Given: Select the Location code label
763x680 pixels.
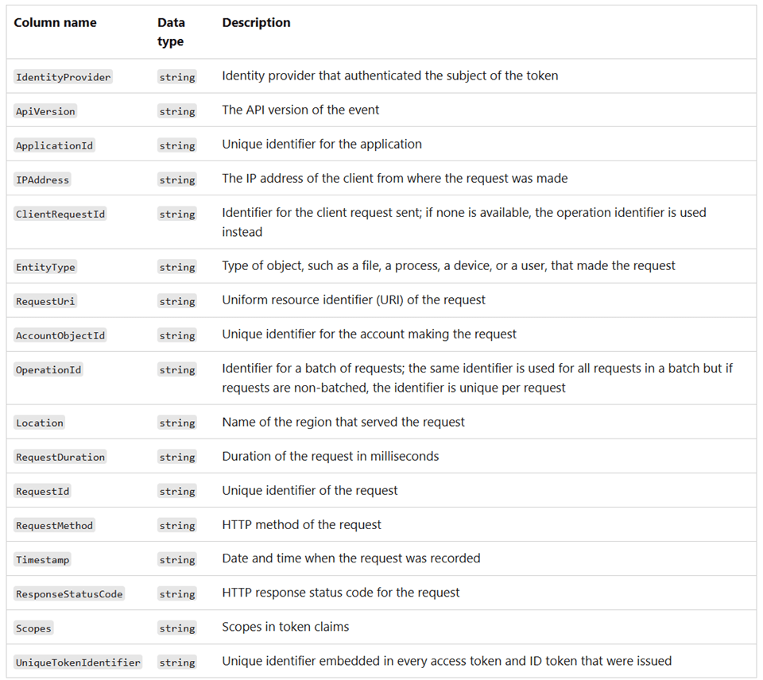Looking at the screenshot, I should (40, 423).
